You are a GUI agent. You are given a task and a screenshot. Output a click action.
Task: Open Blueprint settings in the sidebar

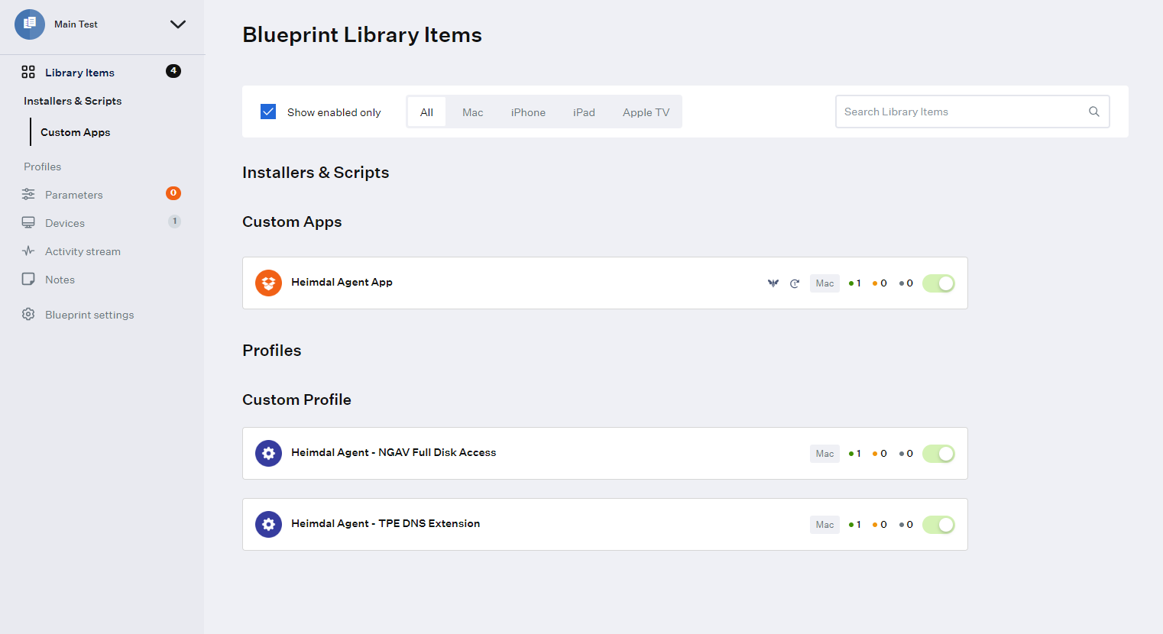pos(89,315)
